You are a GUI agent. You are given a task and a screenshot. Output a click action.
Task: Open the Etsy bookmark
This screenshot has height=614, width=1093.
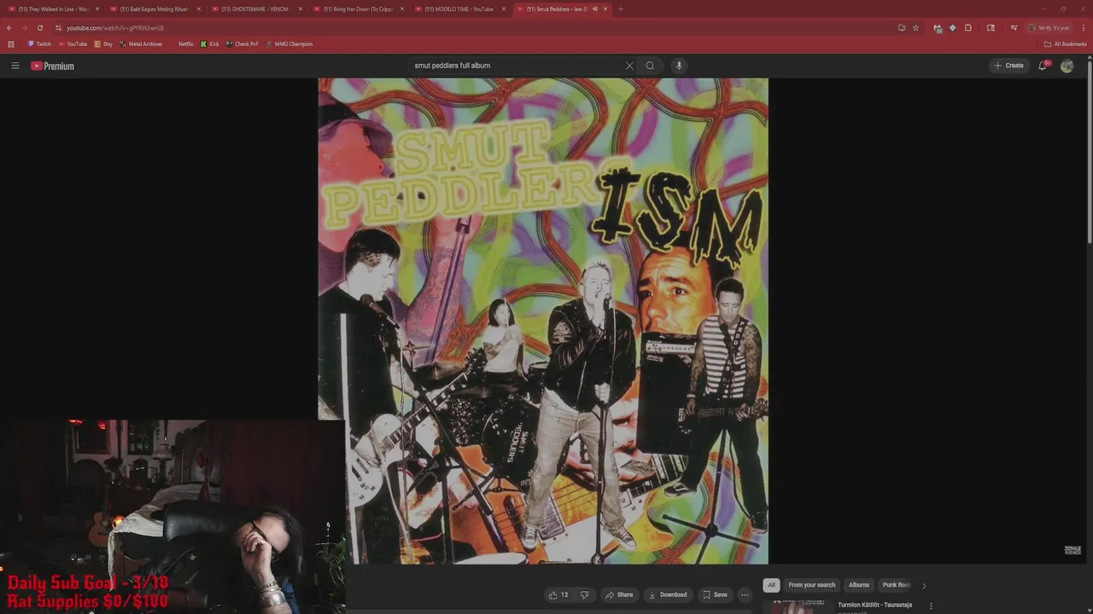103,43
